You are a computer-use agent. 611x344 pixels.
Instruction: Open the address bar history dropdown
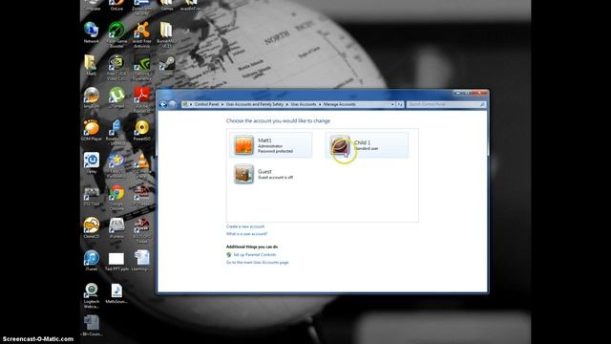392,104
